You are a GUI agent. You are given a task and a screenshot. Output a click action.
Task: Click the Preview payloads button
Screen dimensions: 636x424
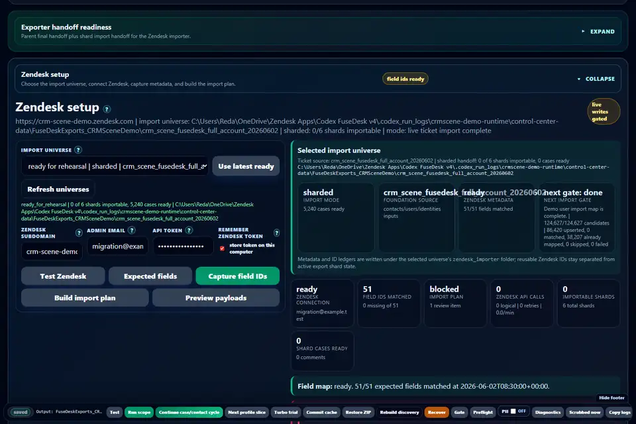point(216,297)
